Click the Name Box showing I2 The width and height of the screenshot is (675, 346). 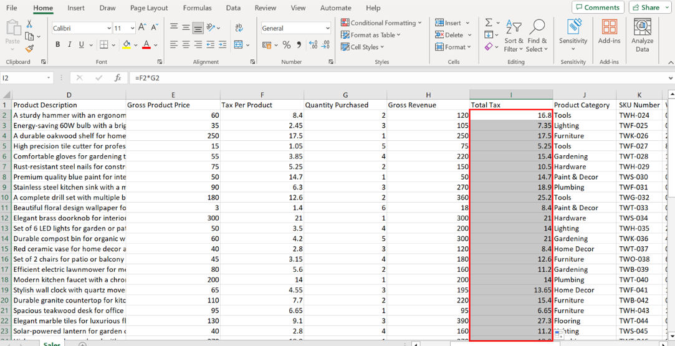(25, 78)
